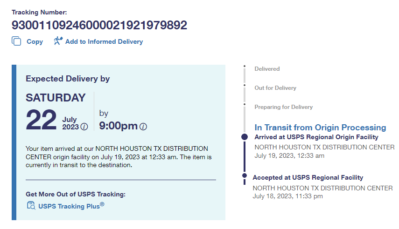Click the Out for Delivery timeline dot
Image resolution: width=399 pixels, height=229 pixels.
[244, 85]
